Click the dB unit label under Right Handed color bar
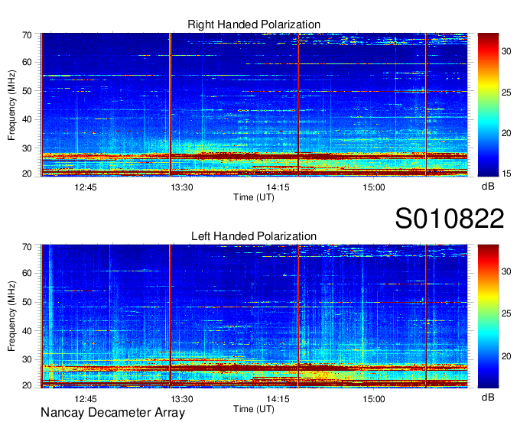 point(488,187)
